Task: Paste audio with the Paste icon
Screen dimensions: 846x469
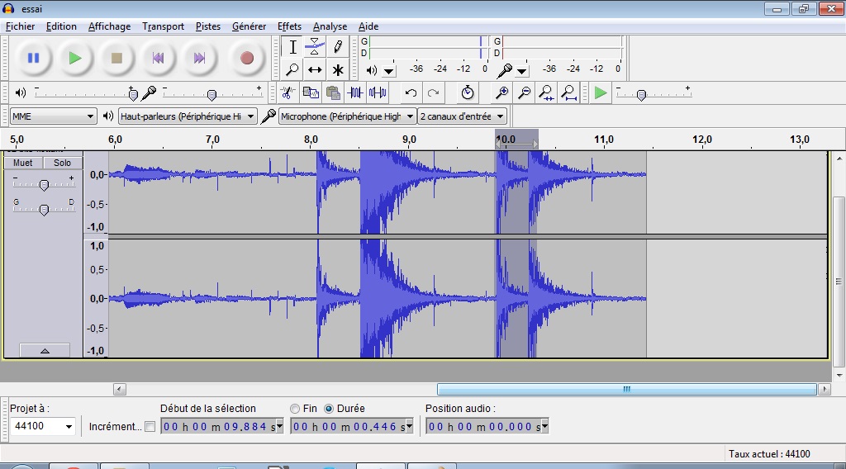Action: [333, 92]
